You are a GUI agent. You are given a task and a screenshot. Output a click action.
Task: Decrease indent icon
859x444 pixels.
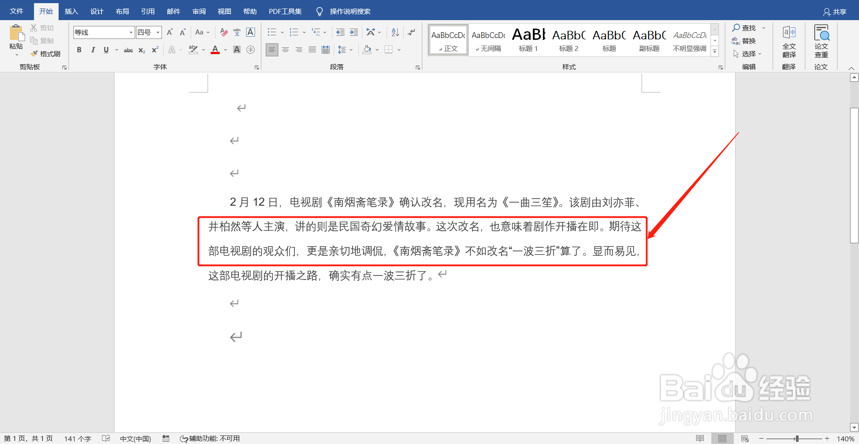(x=340, y=32)
